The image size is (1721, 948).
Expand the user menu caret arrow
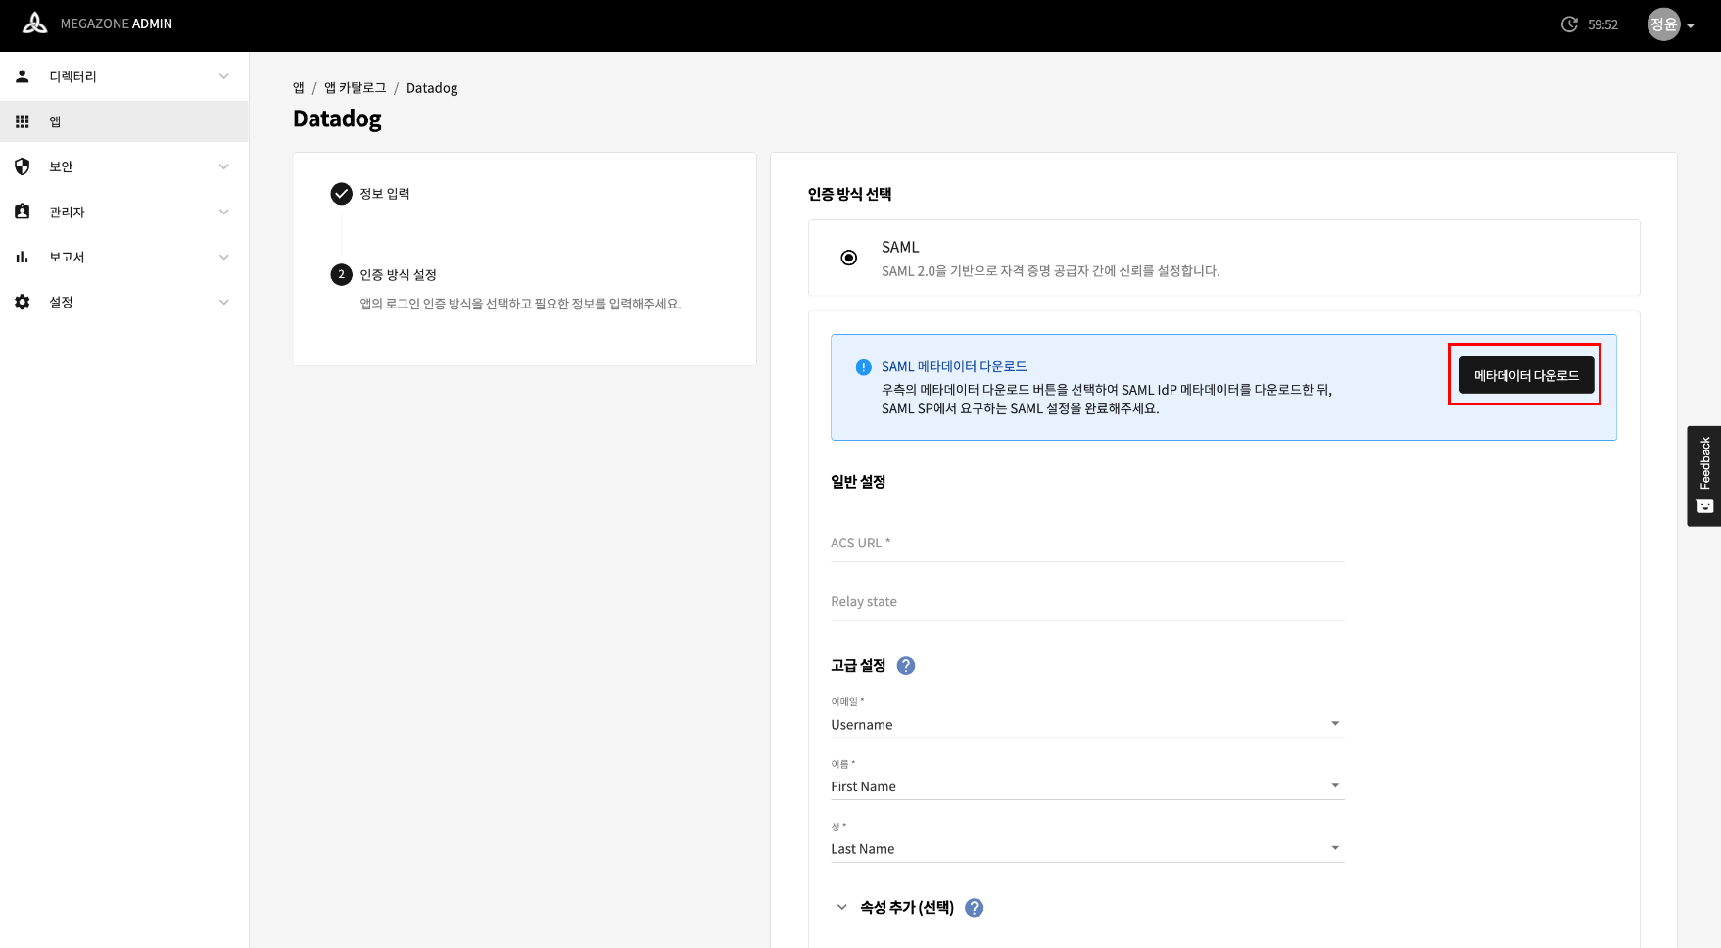pos(1691,26)
